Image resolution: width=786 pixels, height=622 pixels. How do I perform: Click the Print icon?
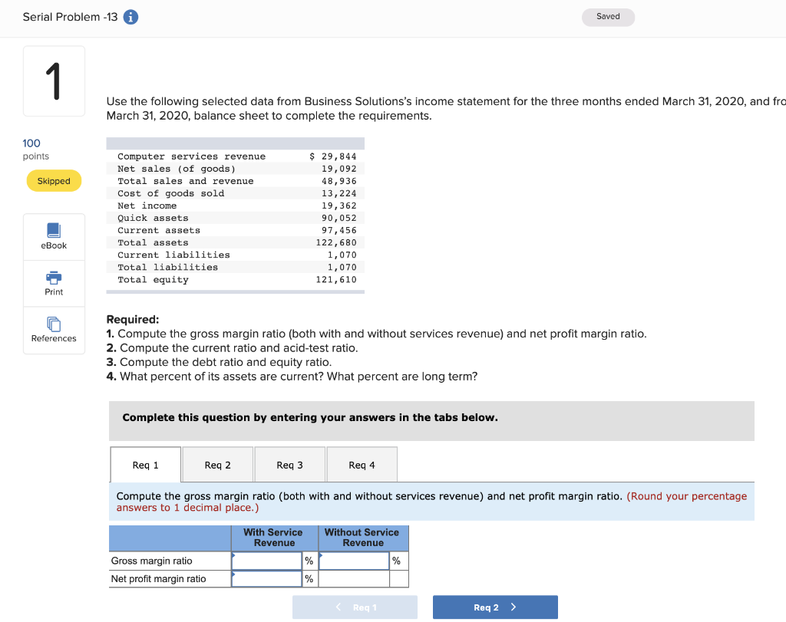click(x=53, y=283)
